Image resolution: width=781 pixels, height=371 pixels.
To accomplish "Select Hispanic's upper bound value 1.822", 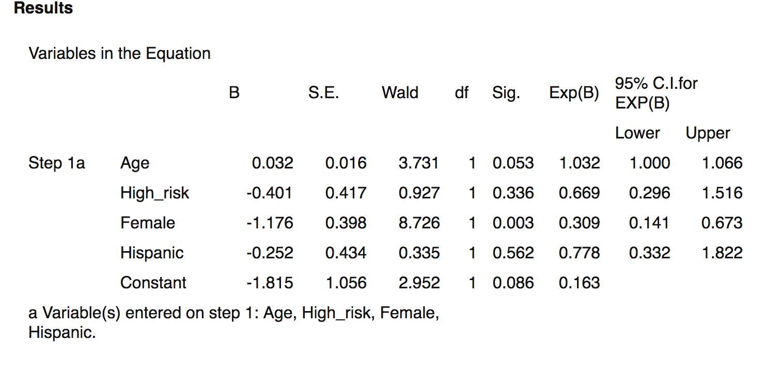I will [x=722, y=253].
